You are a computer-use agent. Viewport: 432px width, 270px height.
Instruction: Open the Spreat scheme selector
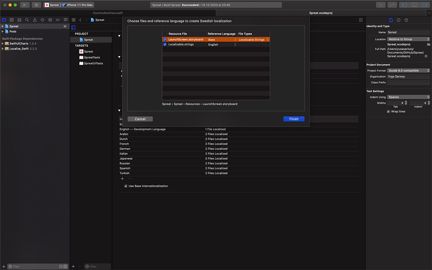tap(52, 5)
